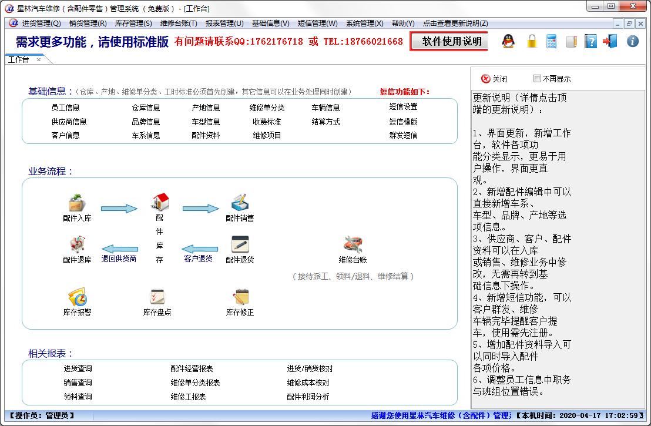
Task: Open 供应商信息 link
Action: coord(69,122)
